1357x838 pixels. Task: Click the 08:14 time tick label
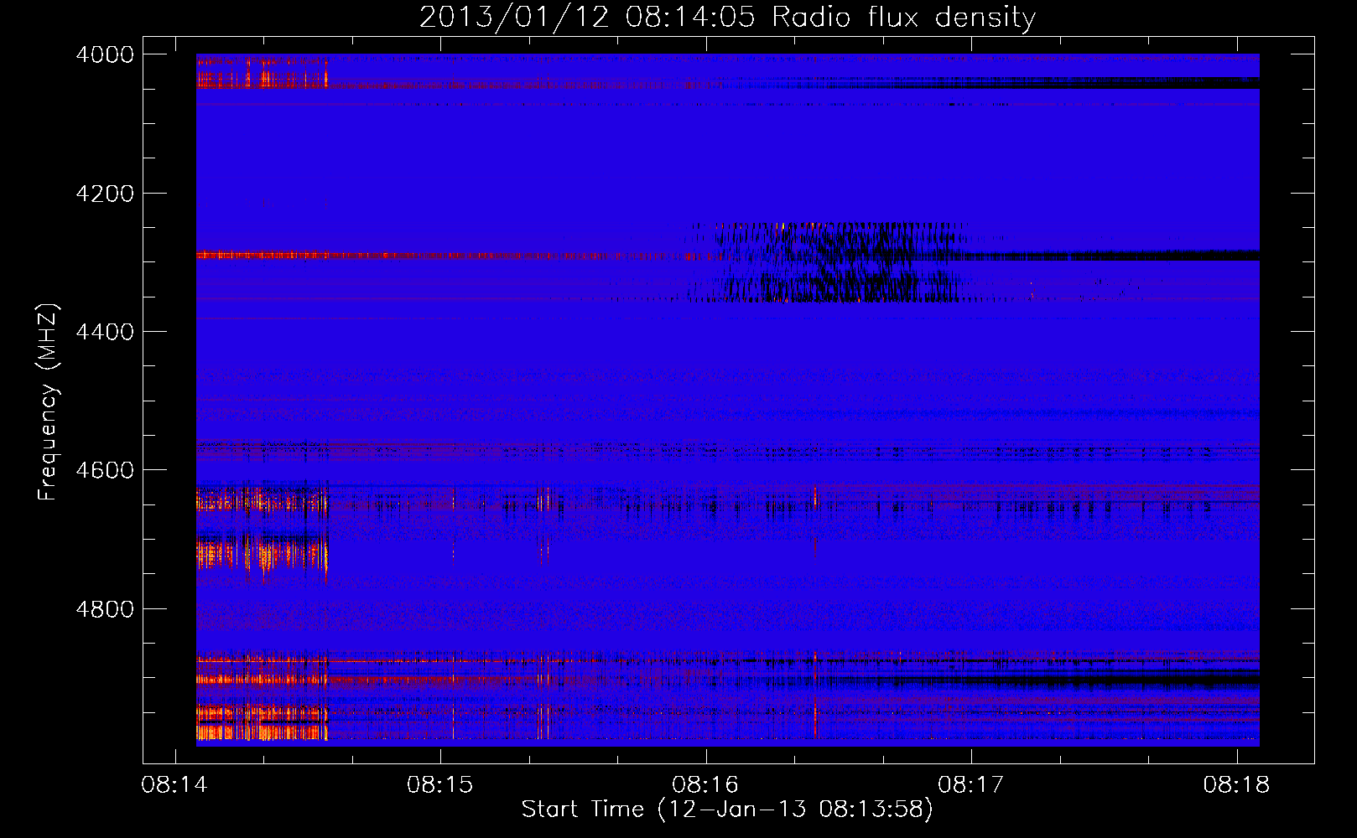[174, 785]
